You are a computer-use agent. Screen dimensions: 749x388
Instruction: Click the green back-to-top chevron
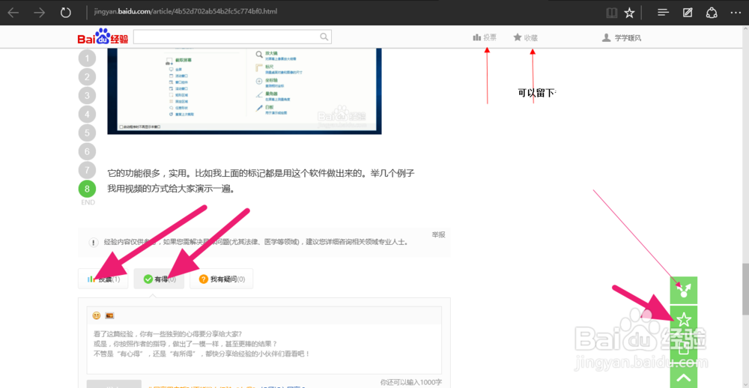click(x=684, y=378)
